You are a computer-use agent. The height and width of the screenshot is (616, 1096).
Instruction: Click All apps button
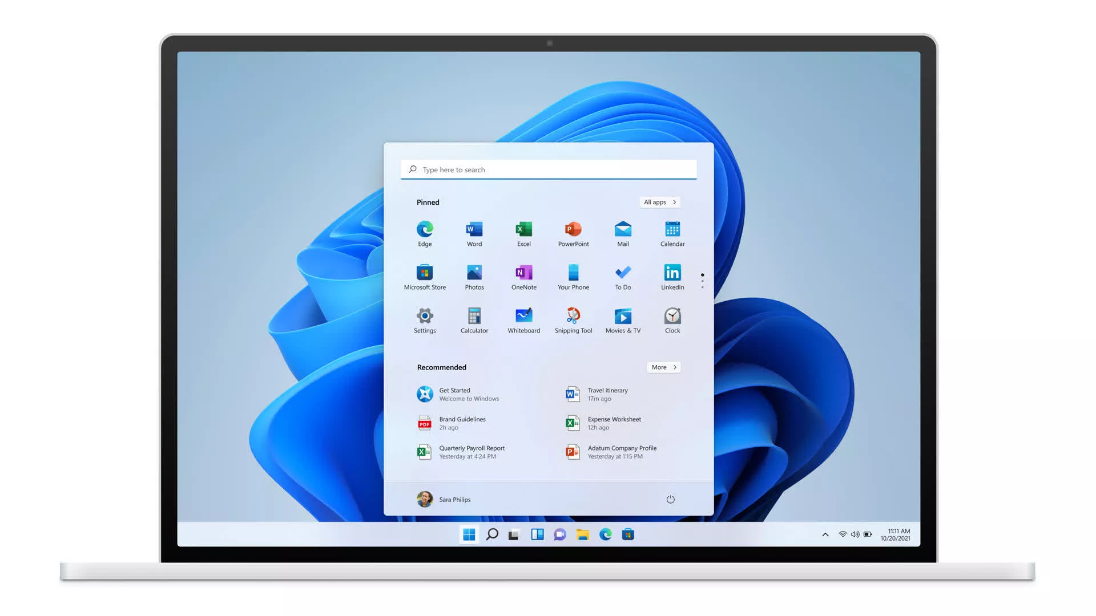[x=659, y=201]
